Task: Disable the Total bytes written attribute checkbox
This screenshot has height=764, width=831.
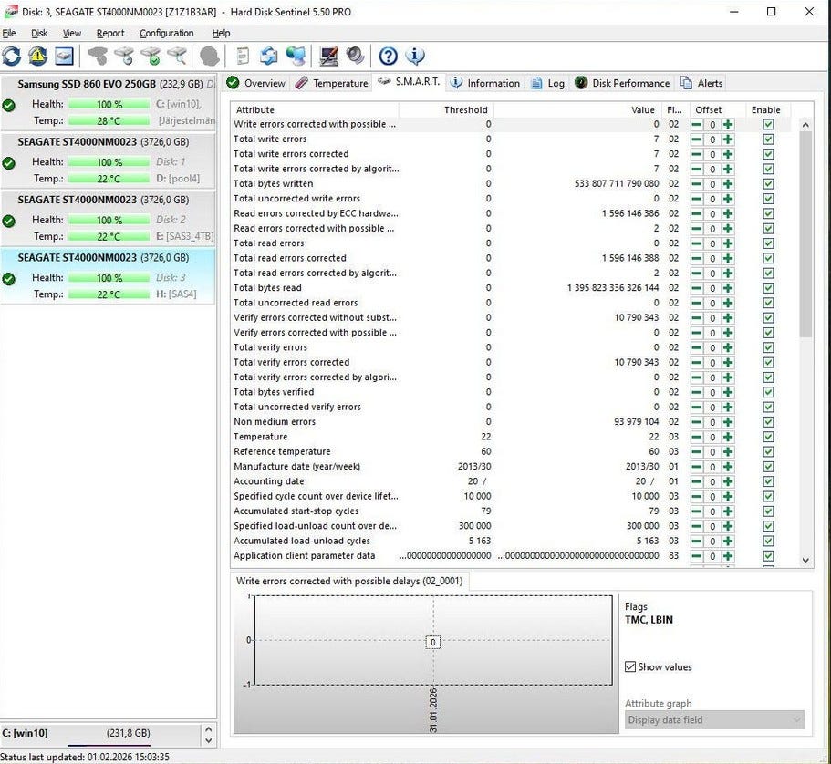Action: pyautogui.click(x=768, y=184)
